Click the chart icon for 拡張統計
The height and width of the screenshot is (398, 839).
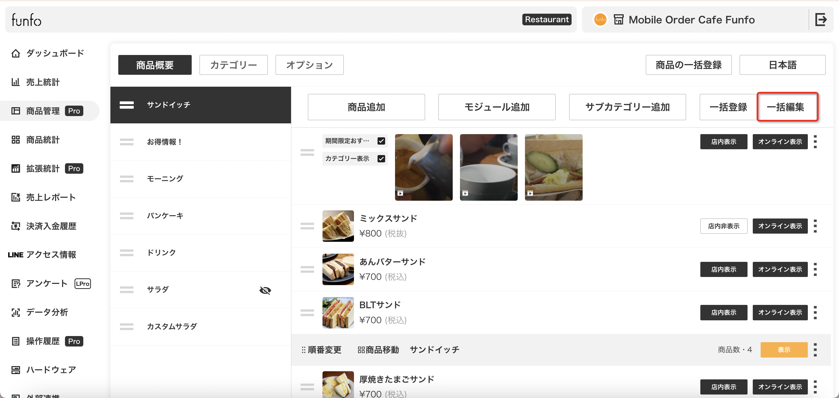tap(16, 168)
